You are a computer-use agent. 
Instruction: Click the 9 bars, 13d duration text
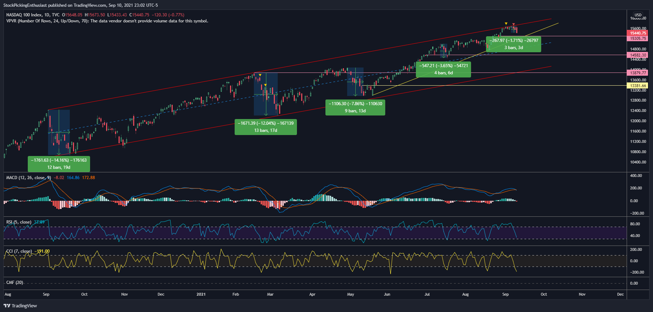(355, 111)
